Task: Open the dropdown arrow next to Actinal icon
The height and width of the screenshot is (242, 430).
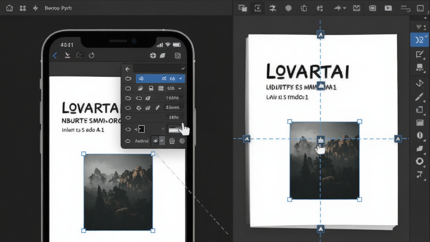Action: [162, 141]
